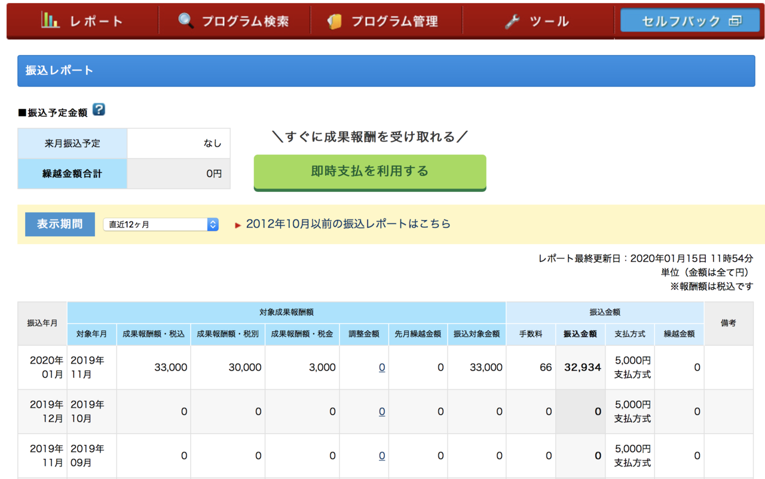
Task: Click the 2019年10月 対象年月 cell
Action: [x=92, y=411]
